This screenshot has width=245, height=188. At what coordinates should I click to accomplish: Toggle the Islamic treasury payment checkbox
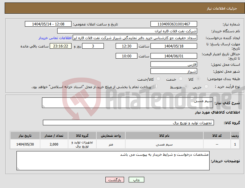click(x=156, y=86)
